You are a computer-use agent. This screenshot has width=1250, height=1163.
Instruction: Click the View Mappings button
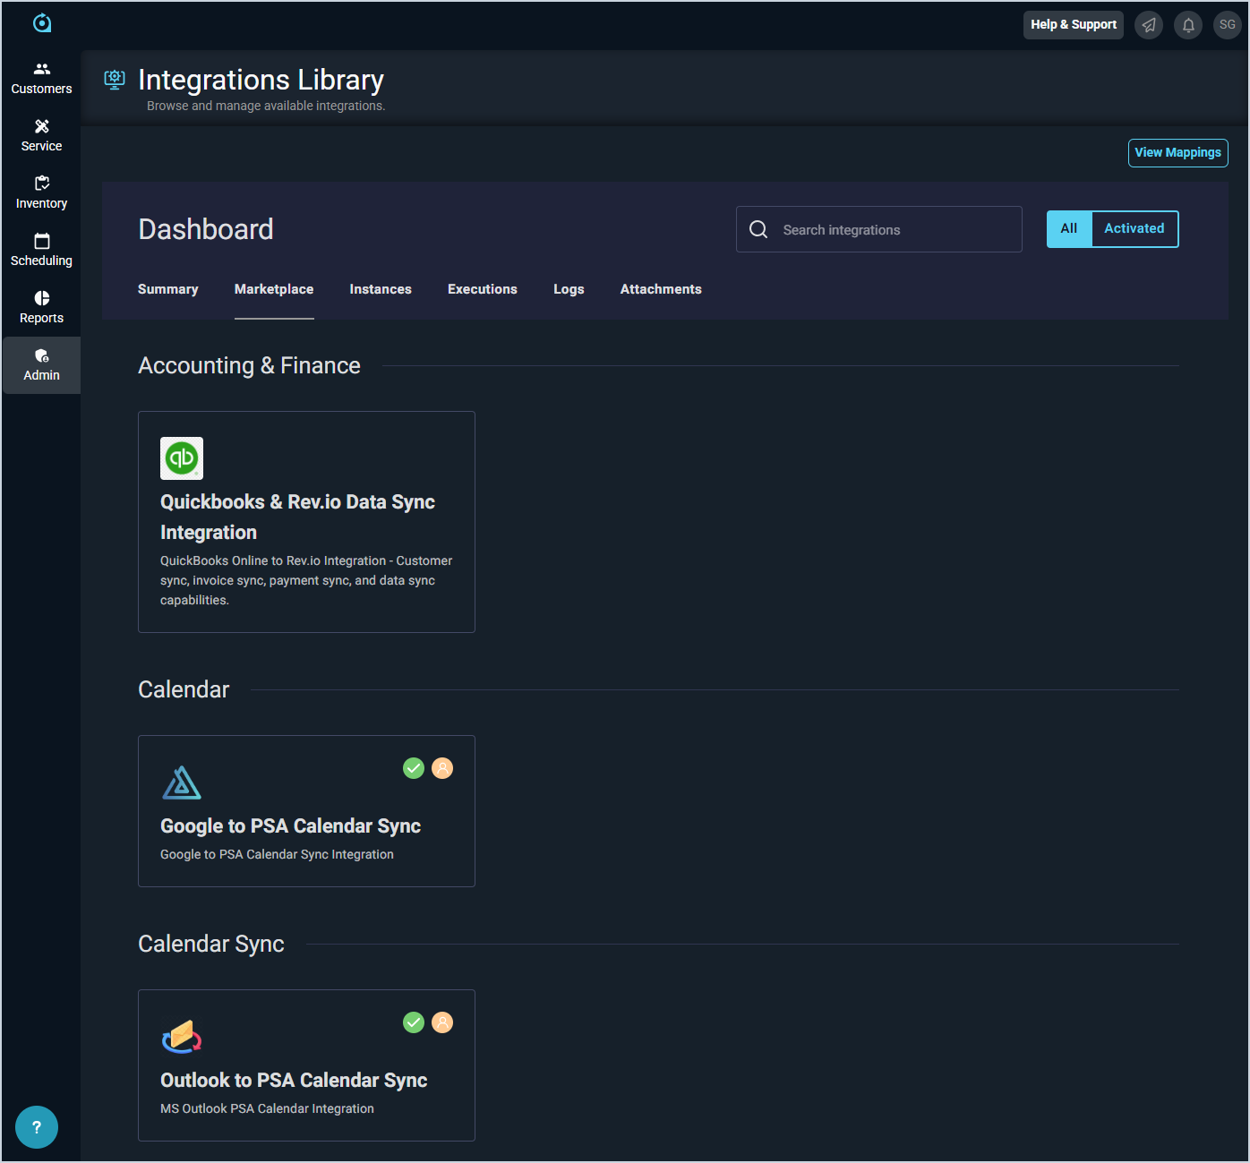pos(1177,153)
